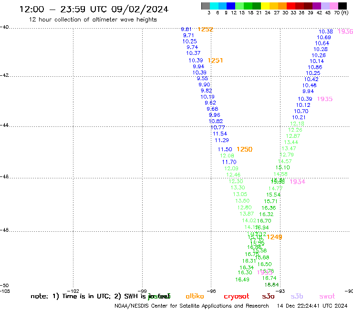353x310 pixels.
Task: Click the wave height value 10.12
Action: pos(303,105)
